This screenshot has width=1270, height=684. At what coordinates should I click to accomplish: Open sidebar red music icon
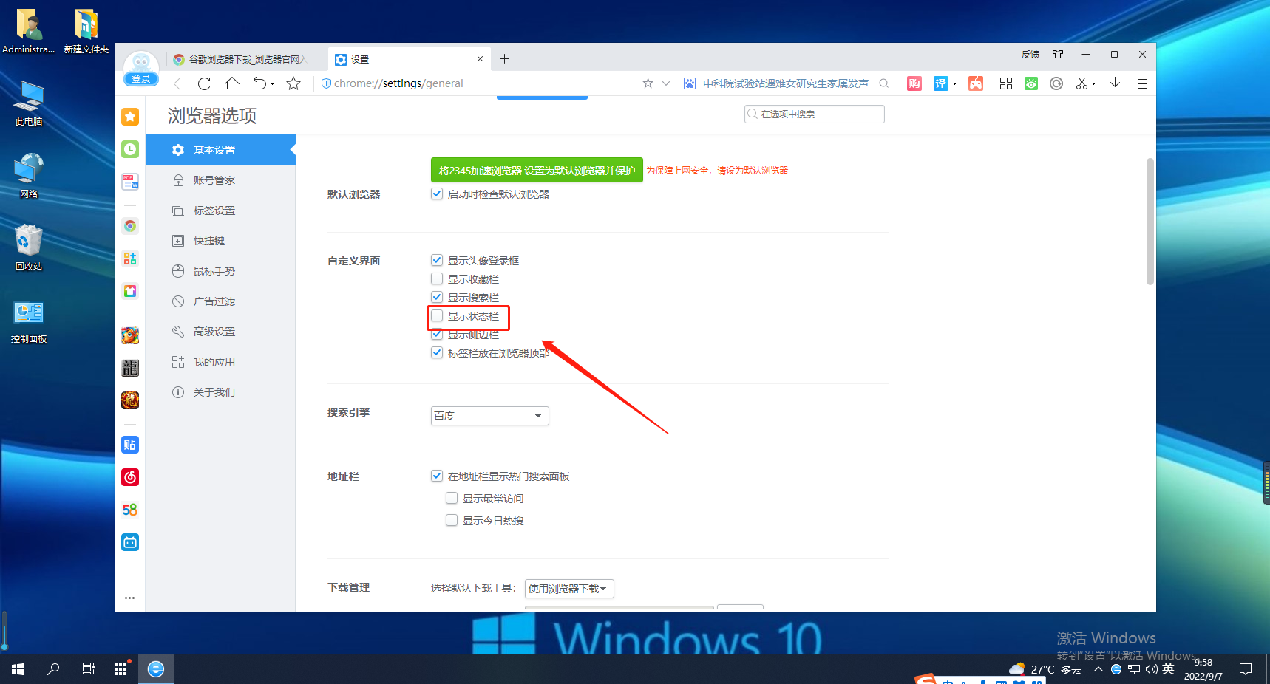point(130,477)
